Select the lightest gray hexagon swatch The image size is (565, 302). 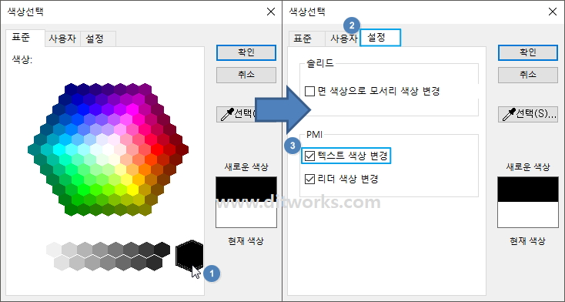pyautogui.click(x=54, y=250)
